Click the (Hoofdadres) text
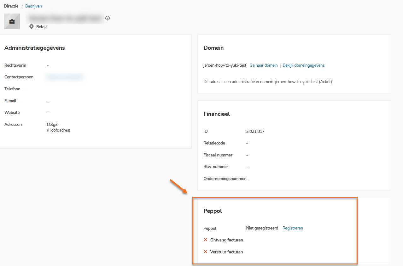 pyautogui.click(x=59, y=130)
